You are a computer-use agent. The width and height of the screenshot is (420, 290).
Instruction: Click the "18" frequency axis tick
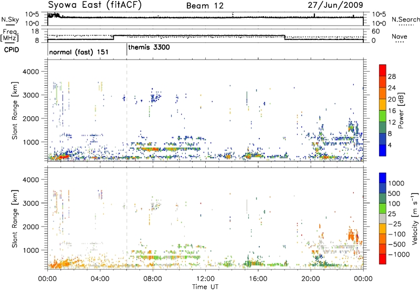[35, 31]
